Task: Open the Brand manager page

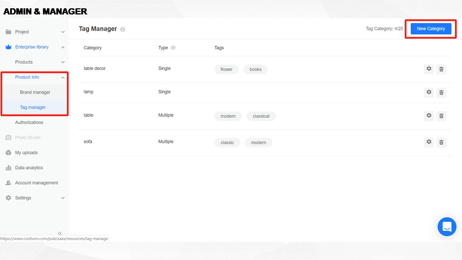Action: [x=35, y=92]
